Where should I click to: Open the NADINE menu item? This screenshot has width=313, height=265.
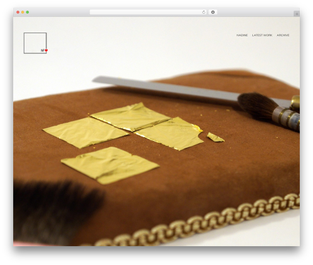tap(242, 35)
